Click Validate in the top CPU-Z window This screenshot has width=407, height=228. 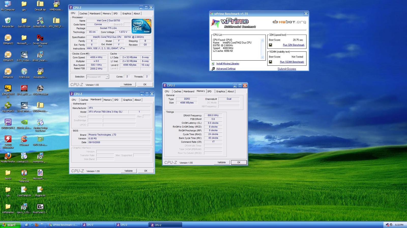(x=128, y=84)
